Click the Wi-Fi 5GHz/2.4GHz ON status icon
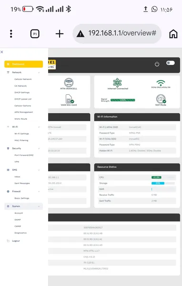This screenshot has width=182, height=286. click(x=161, y=82)
